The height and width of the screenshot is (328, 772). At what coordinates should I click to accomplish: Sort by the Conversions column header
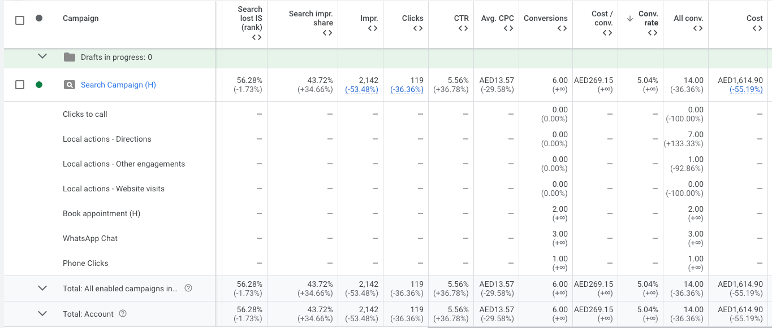click(x=545, y=18)
